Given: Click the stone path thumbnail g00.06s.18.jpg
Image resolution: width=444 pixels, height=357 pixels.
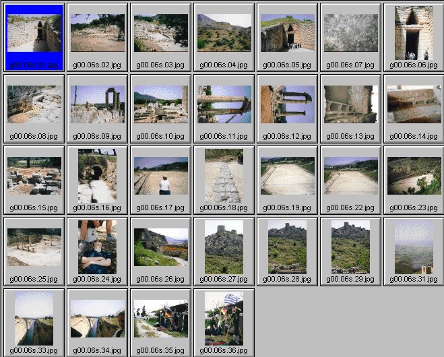Looking at the screenshot, I should [x=224, y=176].
